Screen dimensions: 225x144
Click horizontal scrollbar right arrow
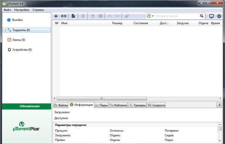point(220,98)
